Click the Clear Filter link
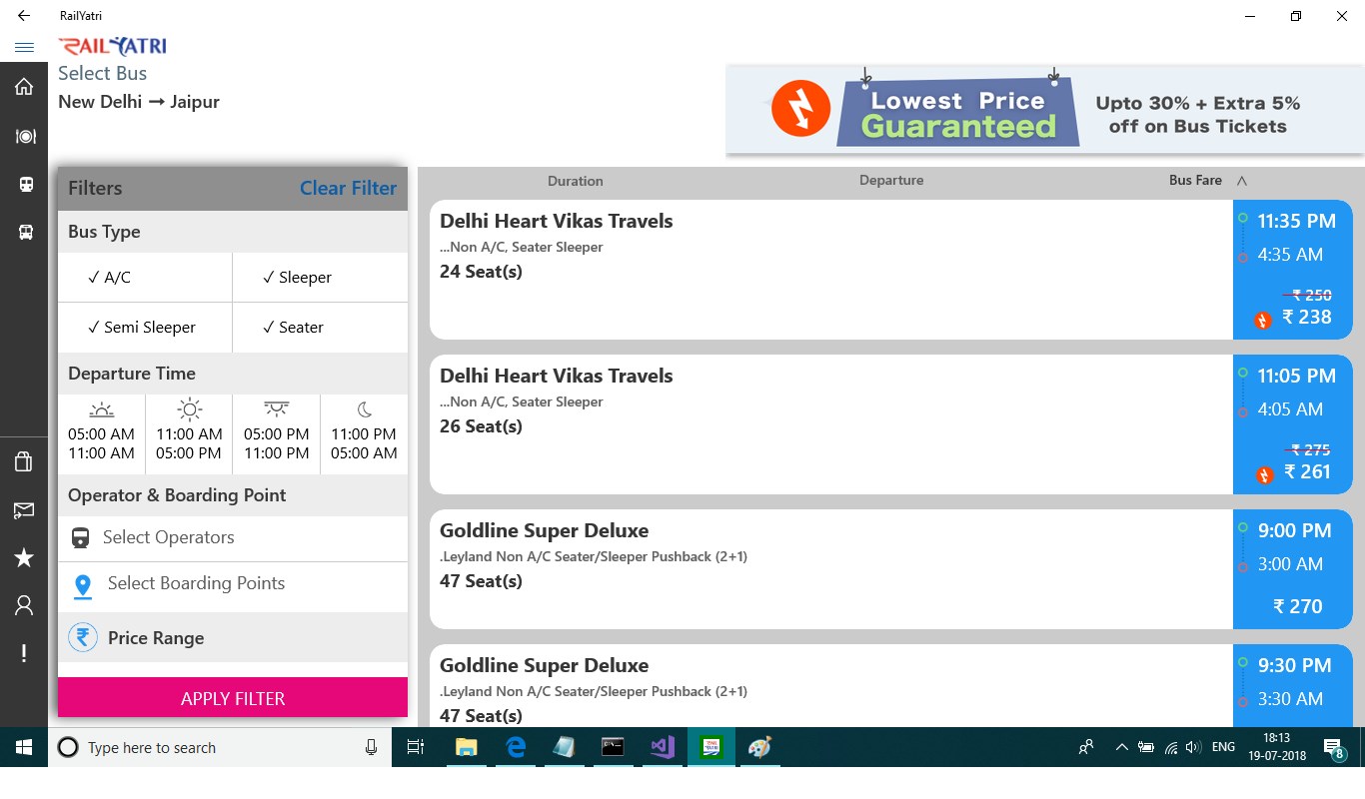Viewport: 1365px width, 799px height. pos(348,188)
